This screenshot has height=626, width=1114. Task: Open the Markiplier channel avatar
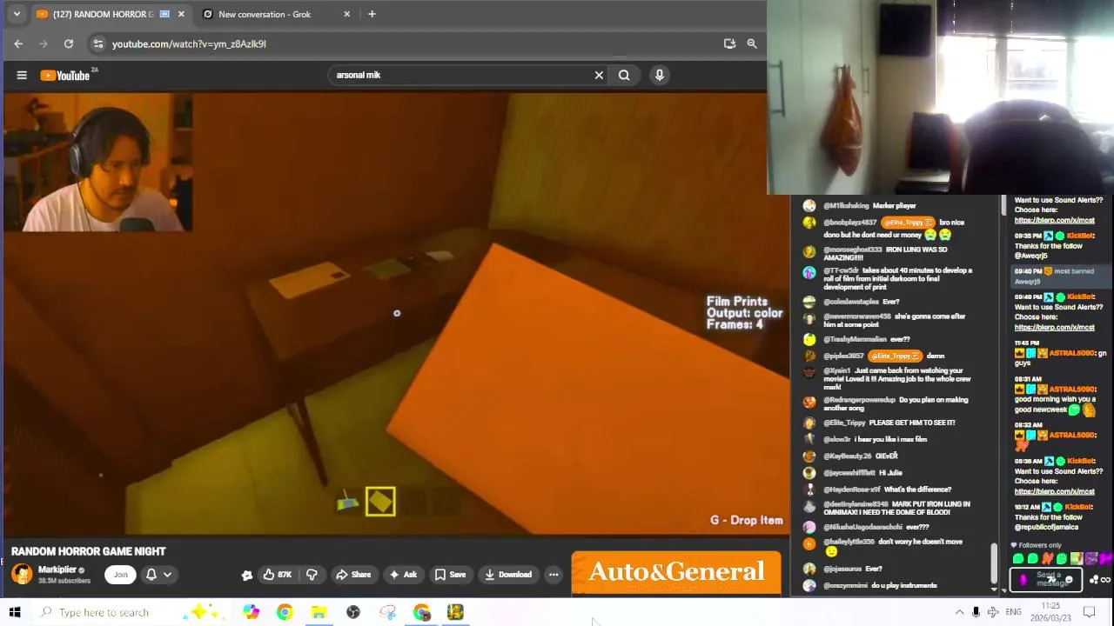(x=22, y=575)
